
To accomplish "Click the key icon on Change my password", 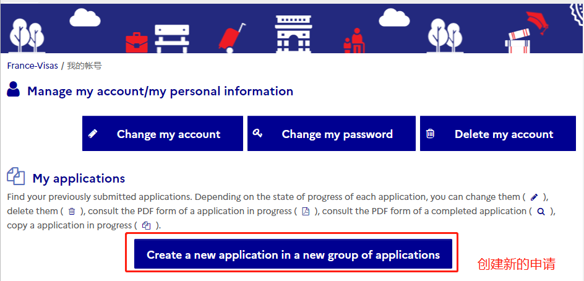I will (x=257, y=133).
